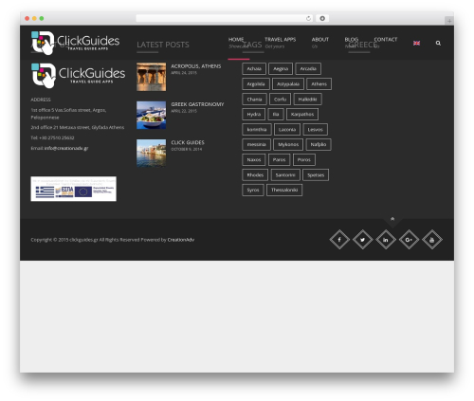
Task: Select the Argolida tag
Action: [x=256, y=83]
